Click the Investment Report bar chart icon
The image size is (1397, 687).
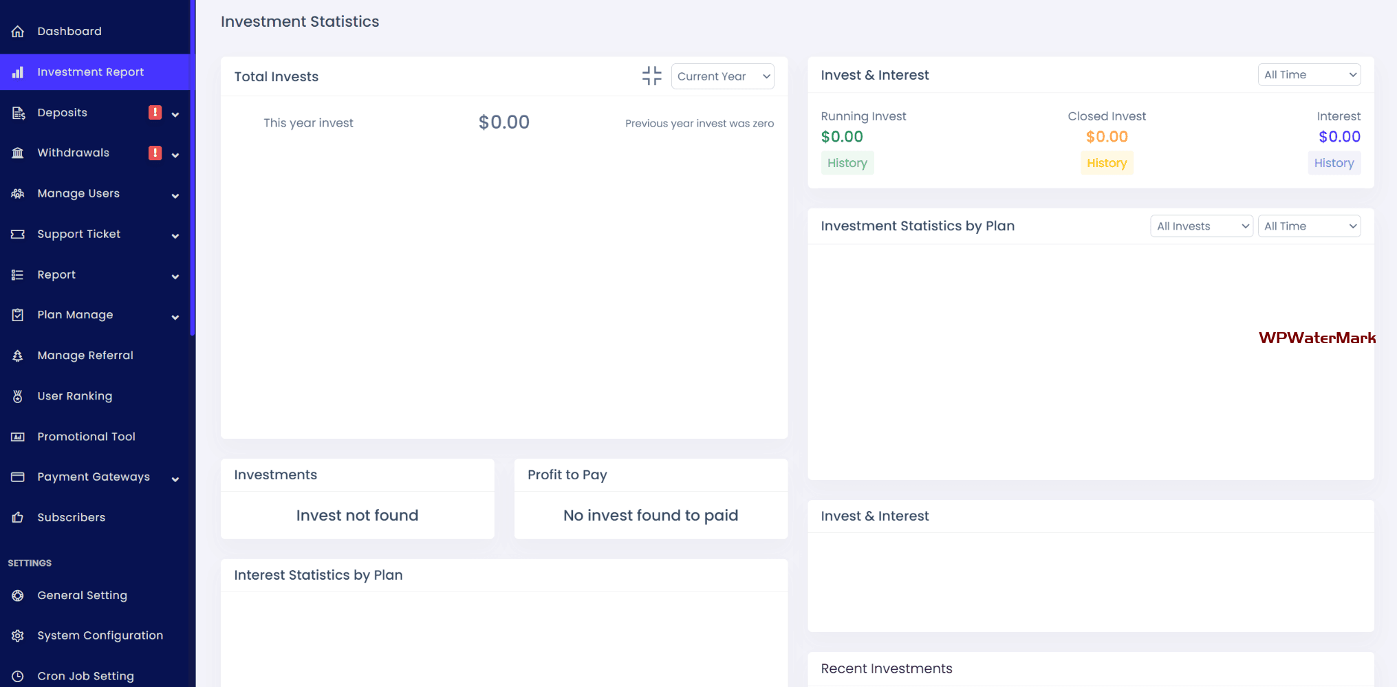pyautogui.click(x=18, y=72)
